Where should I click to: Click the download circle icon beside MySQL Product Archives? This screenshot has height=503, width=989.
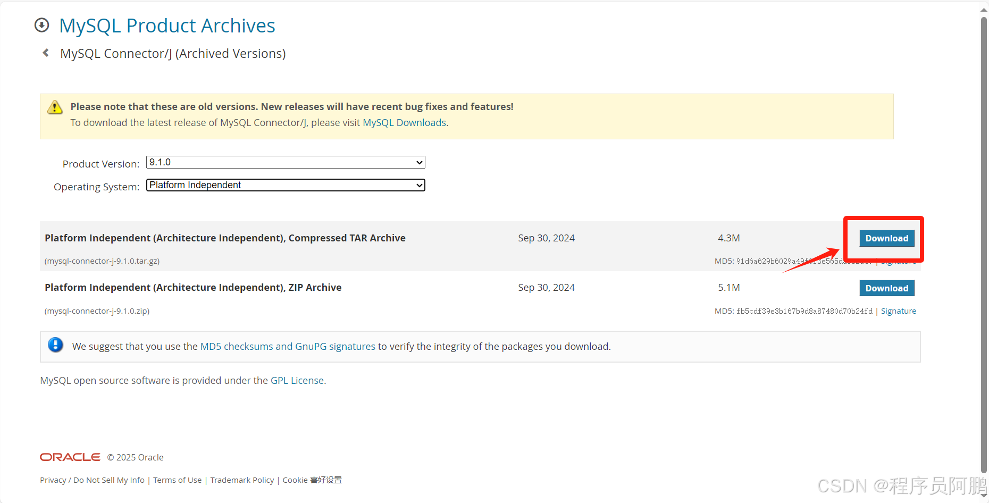41,25
